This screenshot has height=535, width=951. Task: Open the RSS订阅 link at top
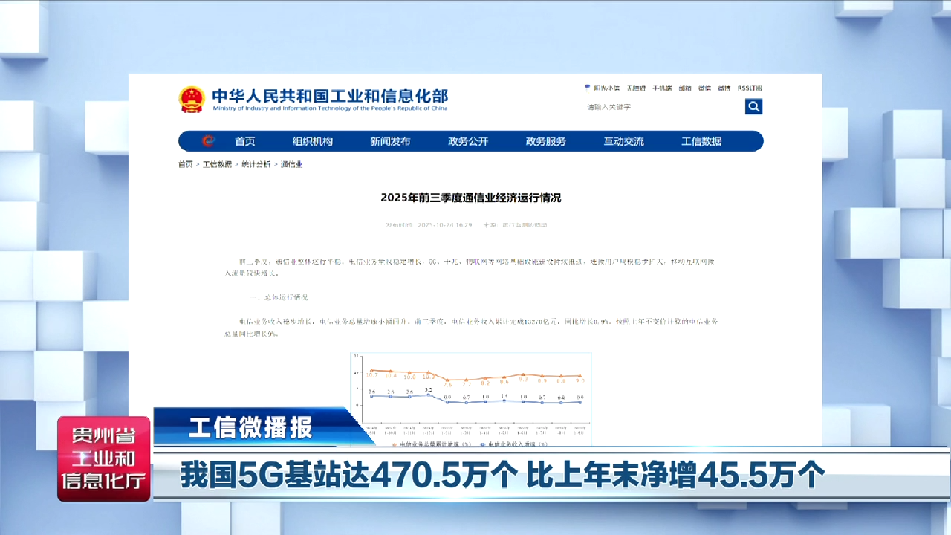(750, 88)
